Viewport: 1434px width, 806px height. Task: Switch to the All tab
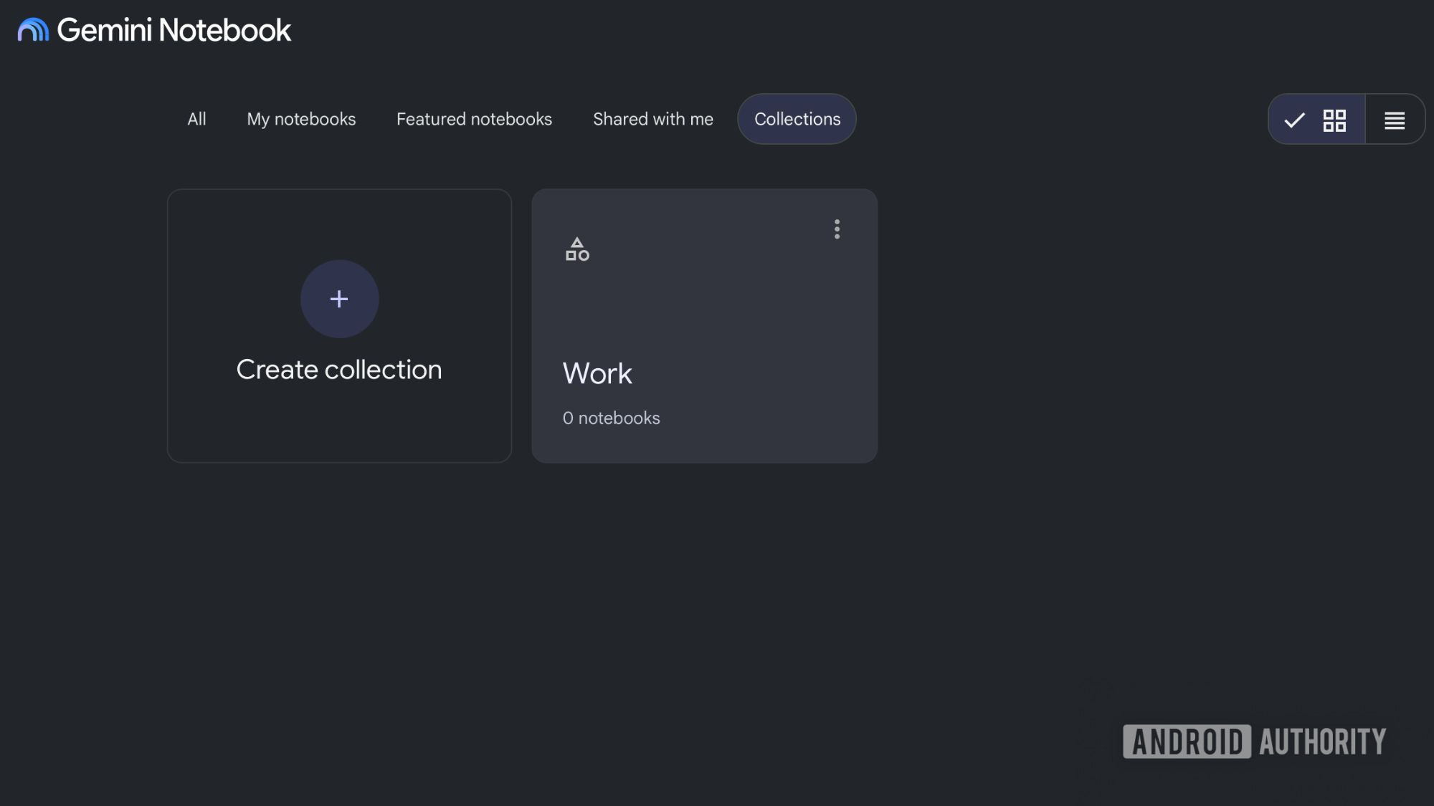[x=196, y=119]
